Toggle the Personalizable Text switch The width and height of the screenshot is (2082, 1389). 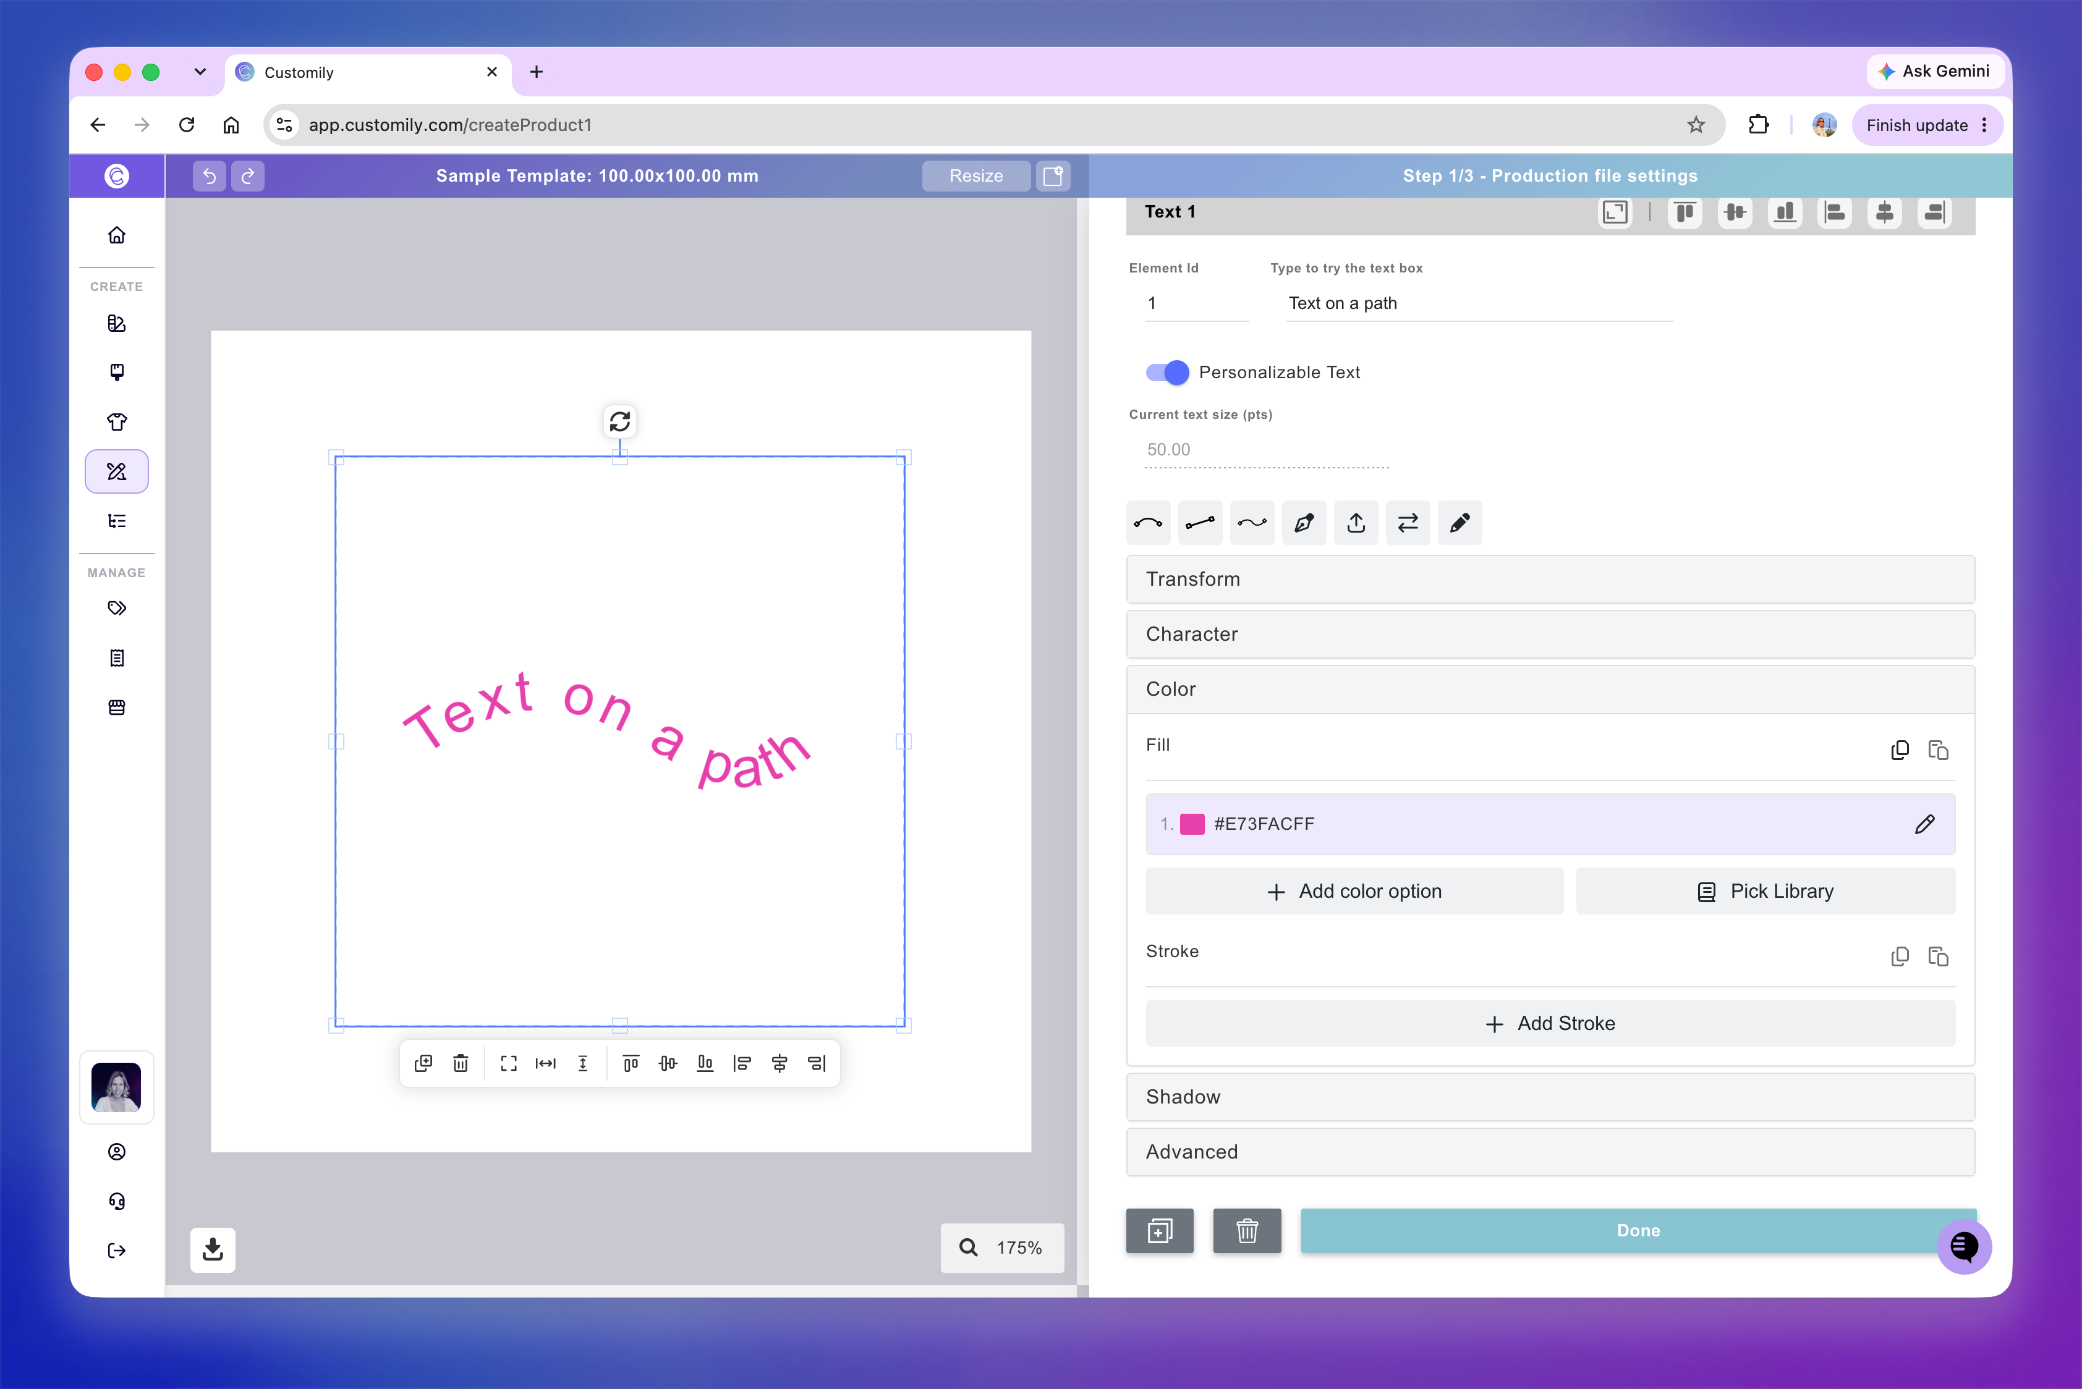(x=1167, y=372)
